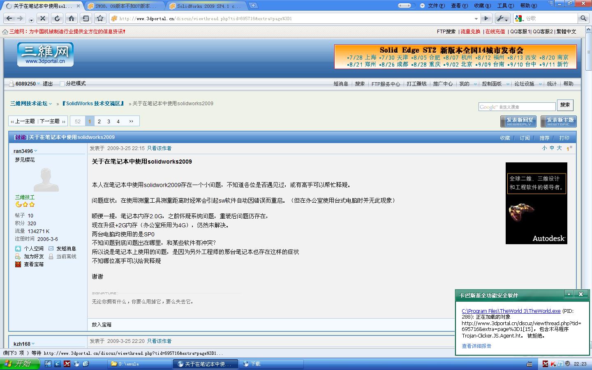The height and width of the screenshot is (370, 592).
Task: Click the magnifier search icon in toolbar
Action: pos(583,18)
